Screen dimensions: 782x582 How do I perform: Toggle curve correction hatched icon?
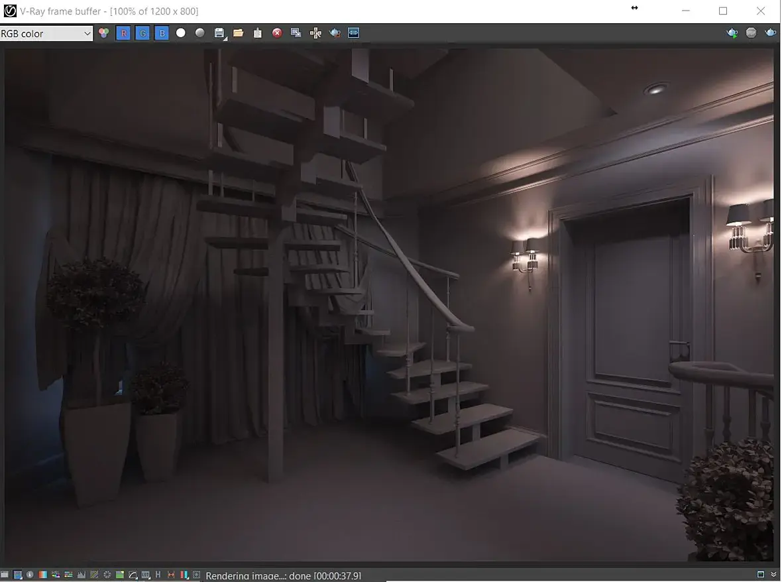point(93,575)
